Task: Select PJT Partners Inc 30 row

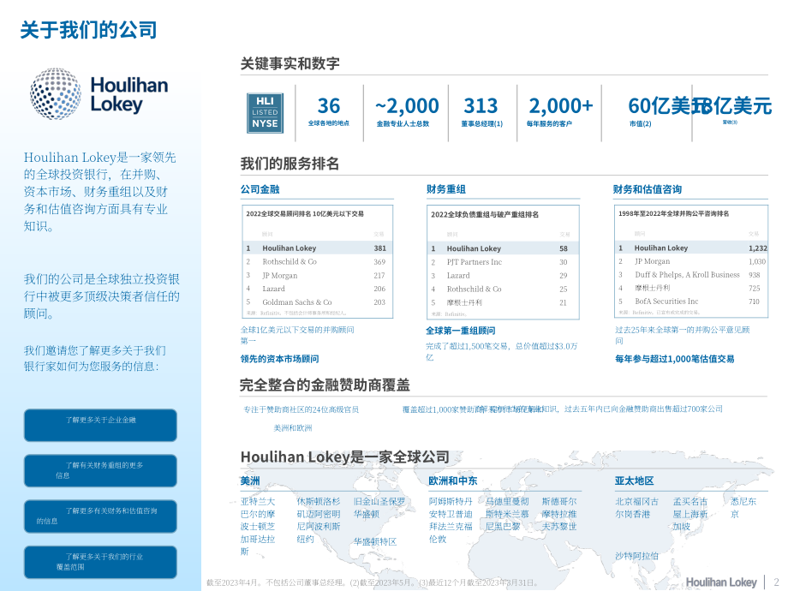Action: pos(503,262)
